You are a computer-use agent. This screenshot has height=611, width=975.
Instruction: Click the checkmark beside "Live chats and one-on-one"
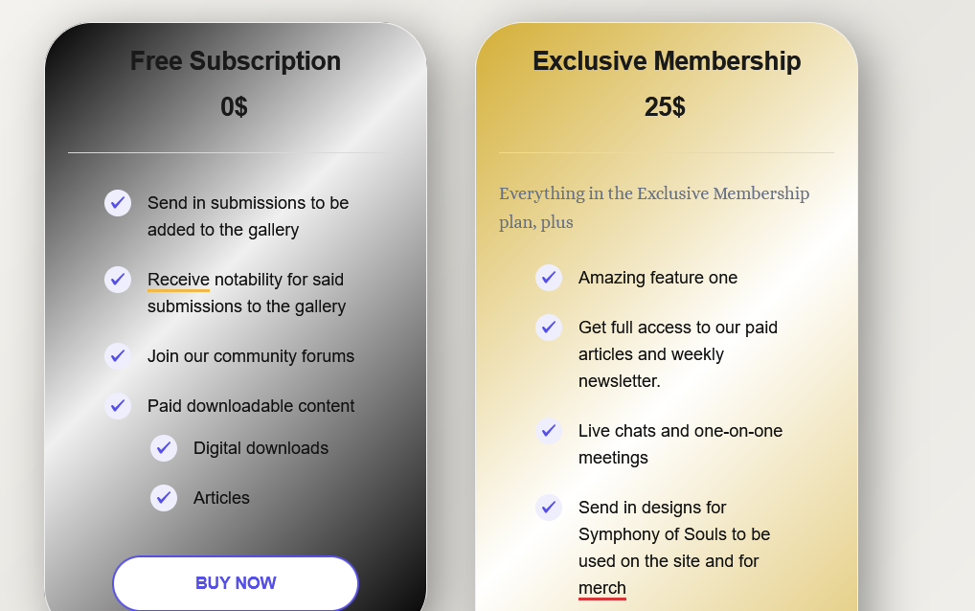(549, 431)
